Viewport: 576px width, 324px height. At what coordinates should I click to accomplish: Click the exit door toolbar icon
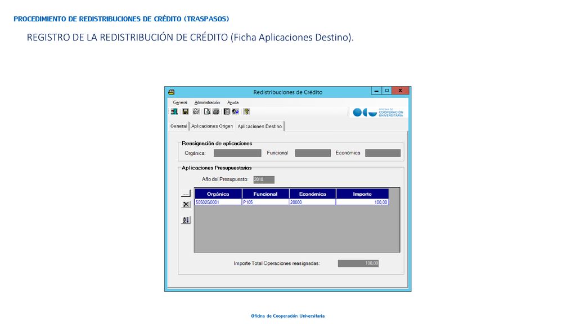coord(174,111)
